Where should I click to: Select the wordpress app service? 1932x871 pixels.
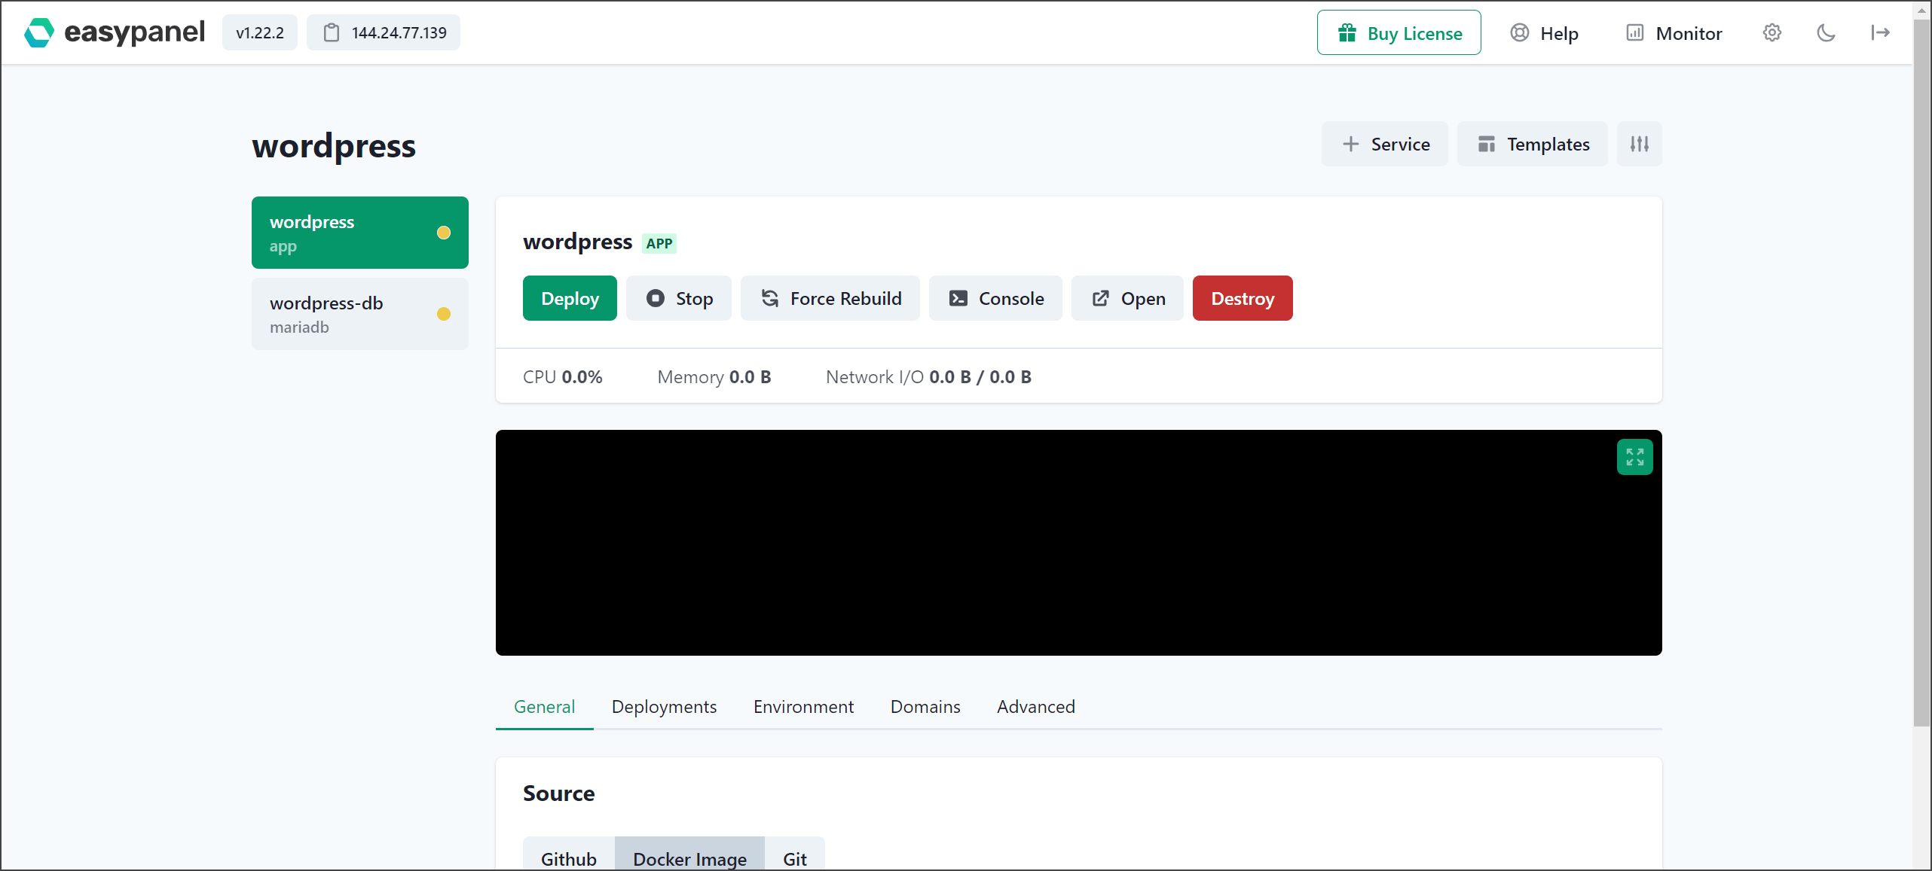[360, 233]
